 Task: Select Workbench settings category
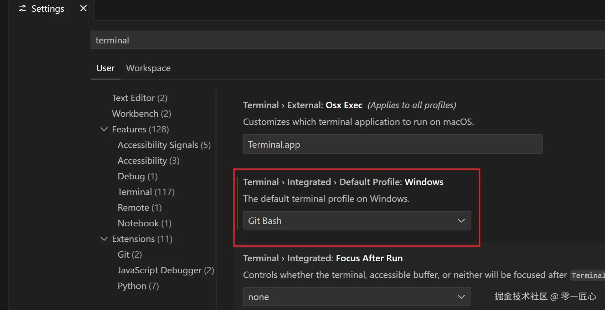(x=141, y=114)
